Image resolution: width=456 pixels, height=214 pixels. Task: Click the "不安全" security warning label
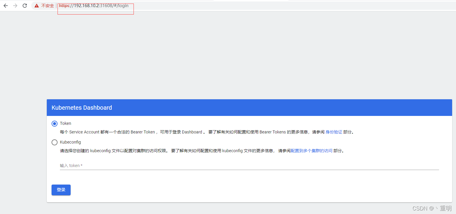coord(48,6)
